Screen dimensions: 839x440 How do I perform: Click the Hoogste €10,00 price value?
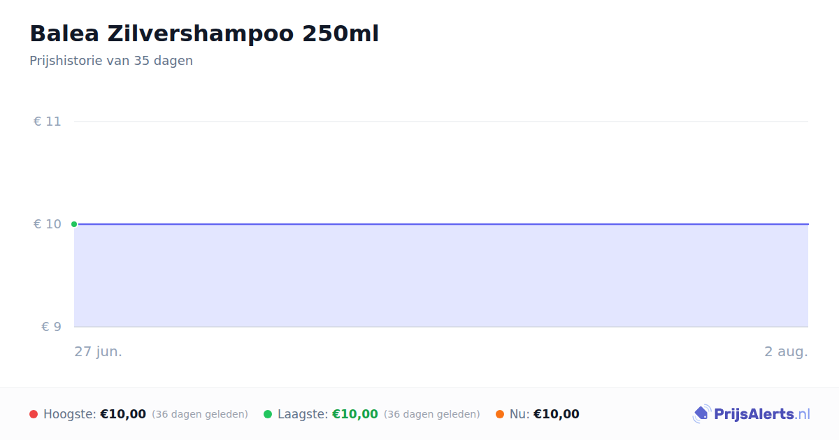point(123,414)
